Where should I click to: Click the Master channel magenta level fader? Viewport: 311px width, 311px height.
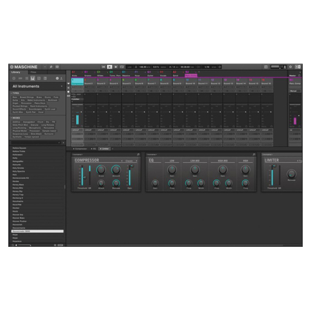295,121
